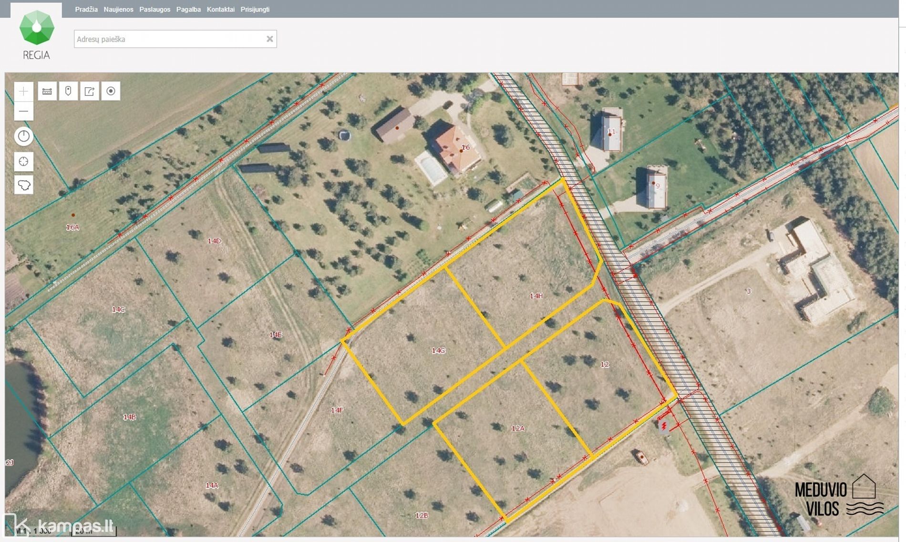Open the Pradžia menu item

pos(86,10)
